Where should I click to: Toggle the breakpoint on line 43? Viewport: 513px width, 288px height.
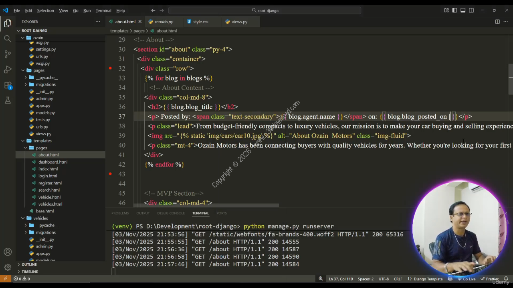tap(110, 174)
